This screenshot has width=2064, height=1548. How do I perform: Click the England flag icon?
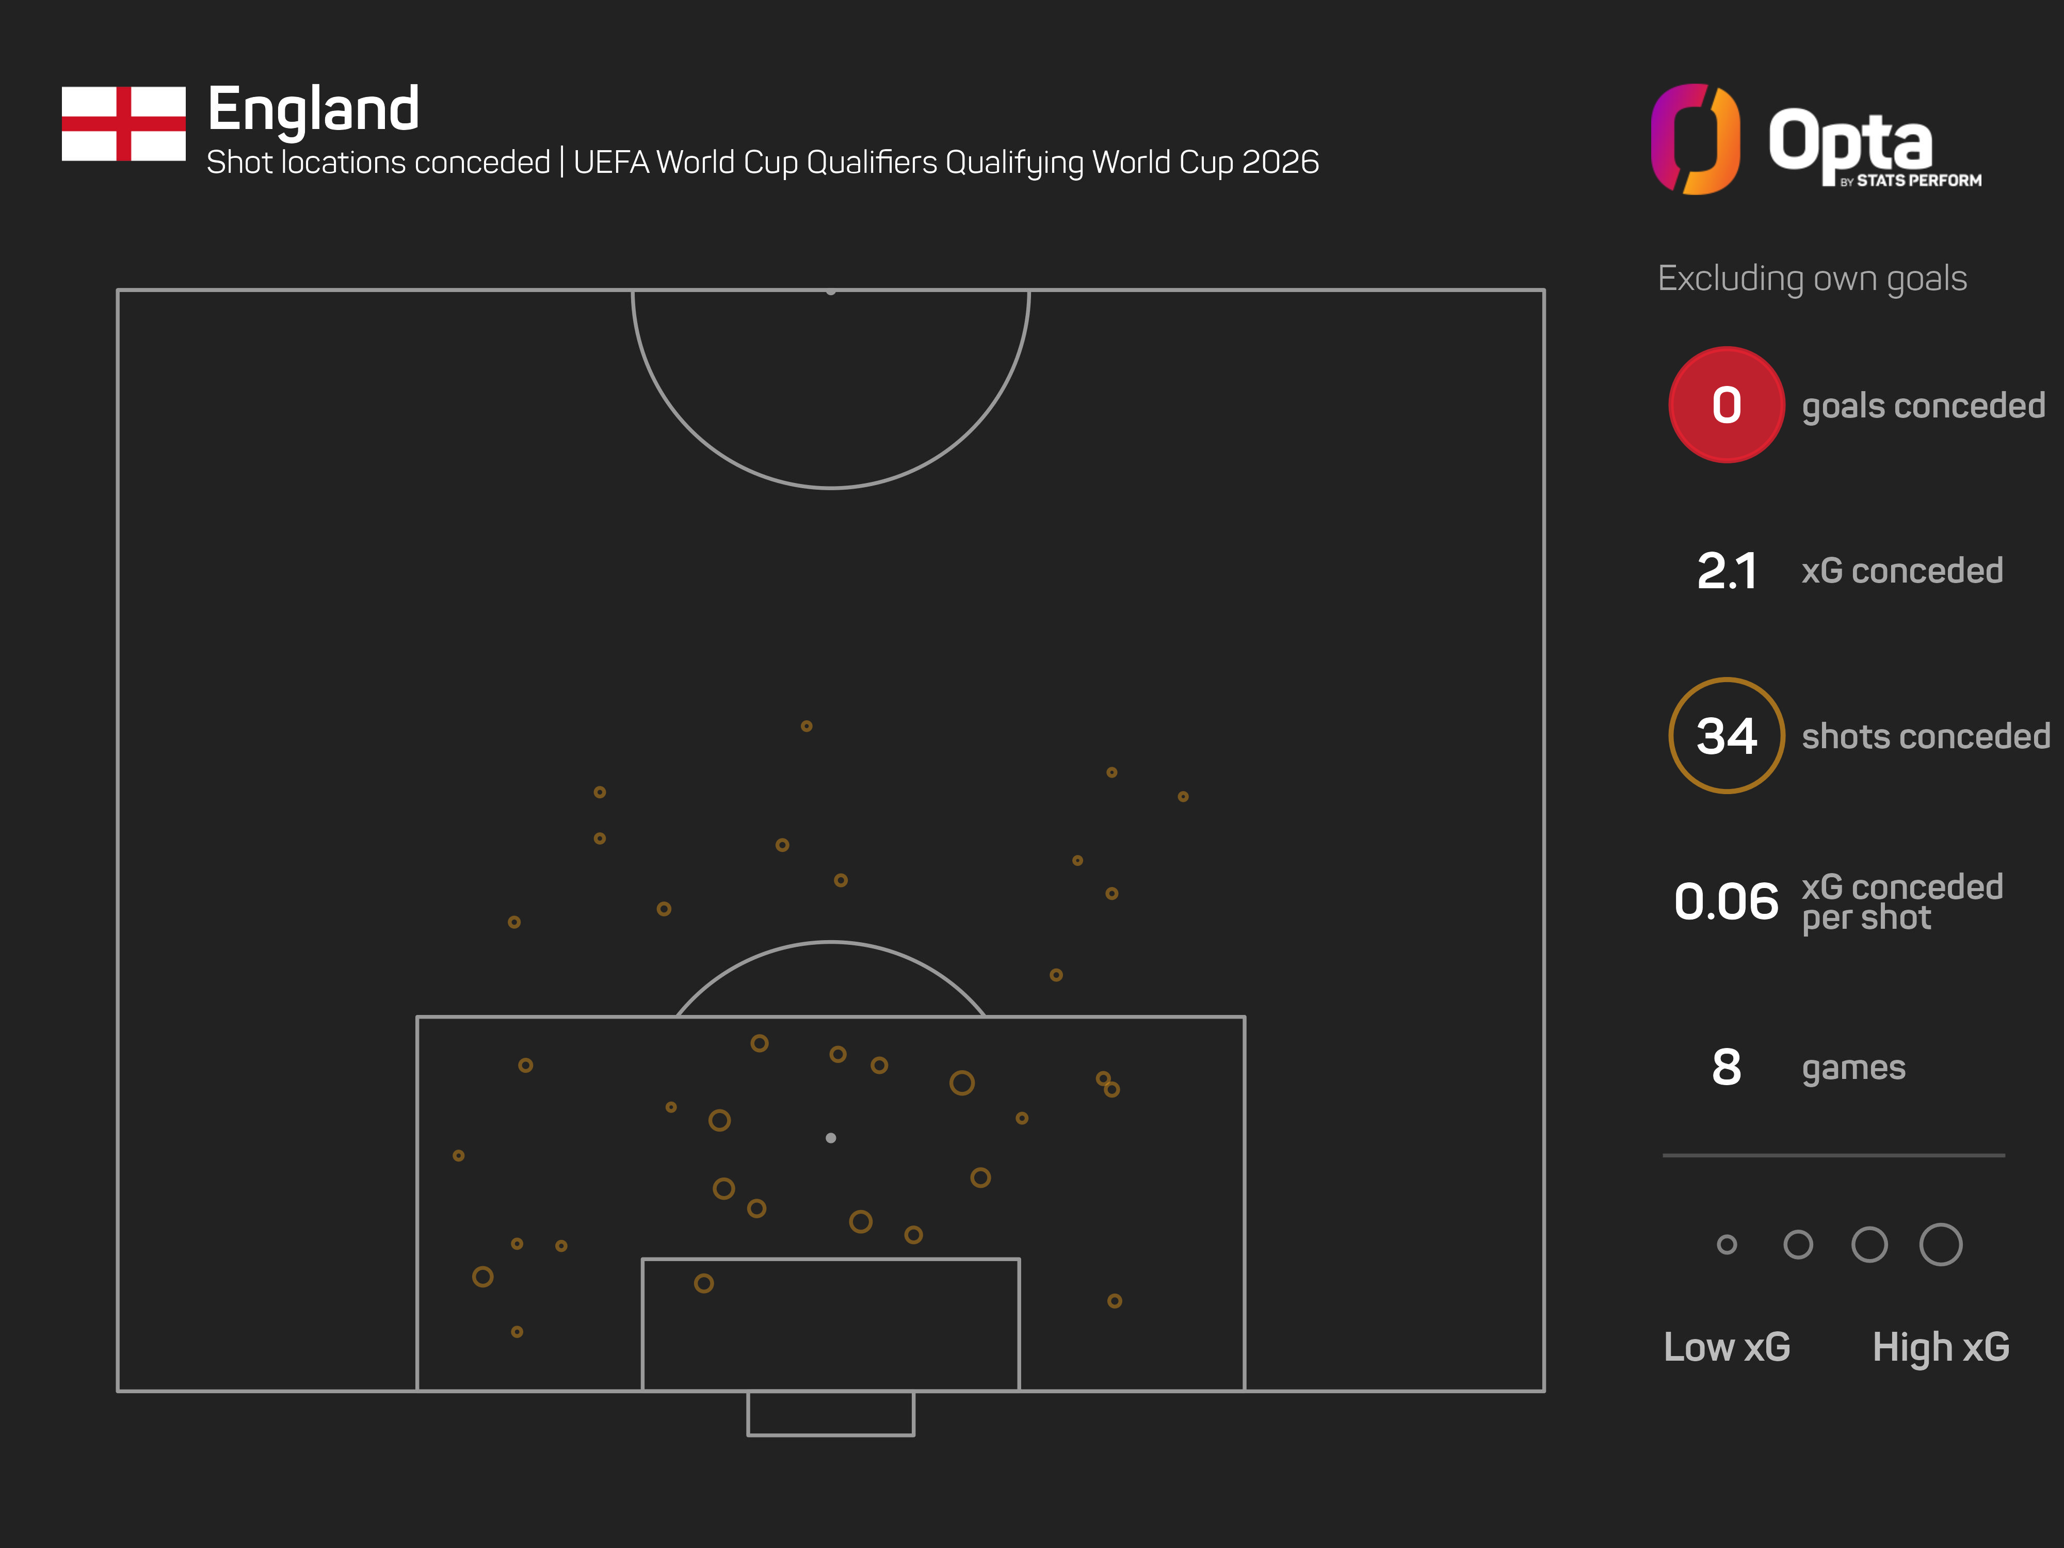123,124
